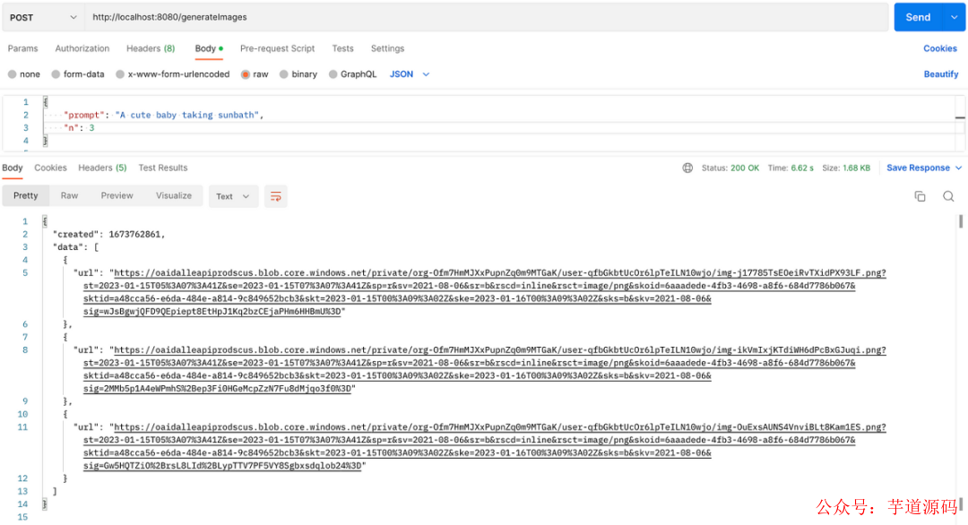The height and width of the screenshot is (525, 968).
Task: Open the JSON body format dropdown
Action: click(410, 74)
